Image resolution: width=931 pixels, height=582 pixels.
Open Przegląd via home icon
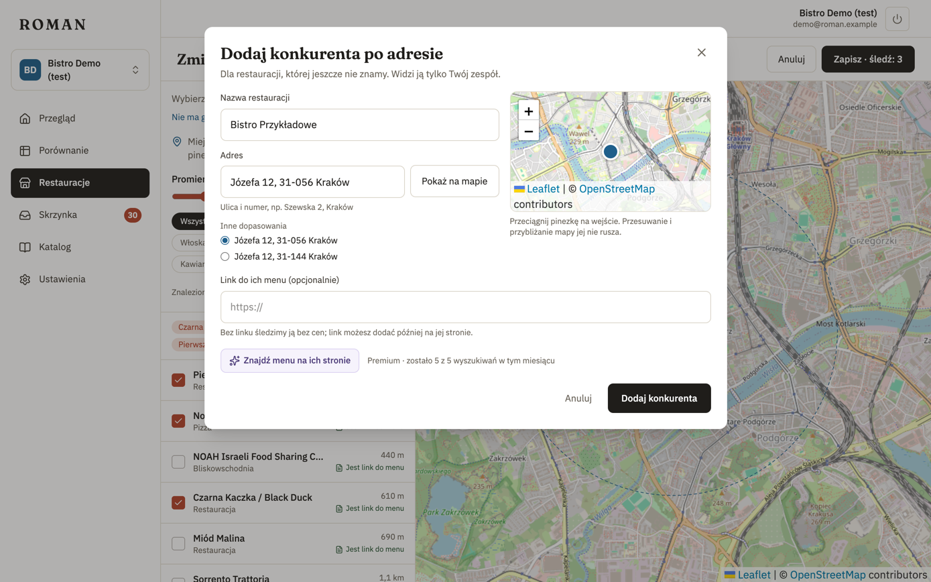tap(25, 119)
